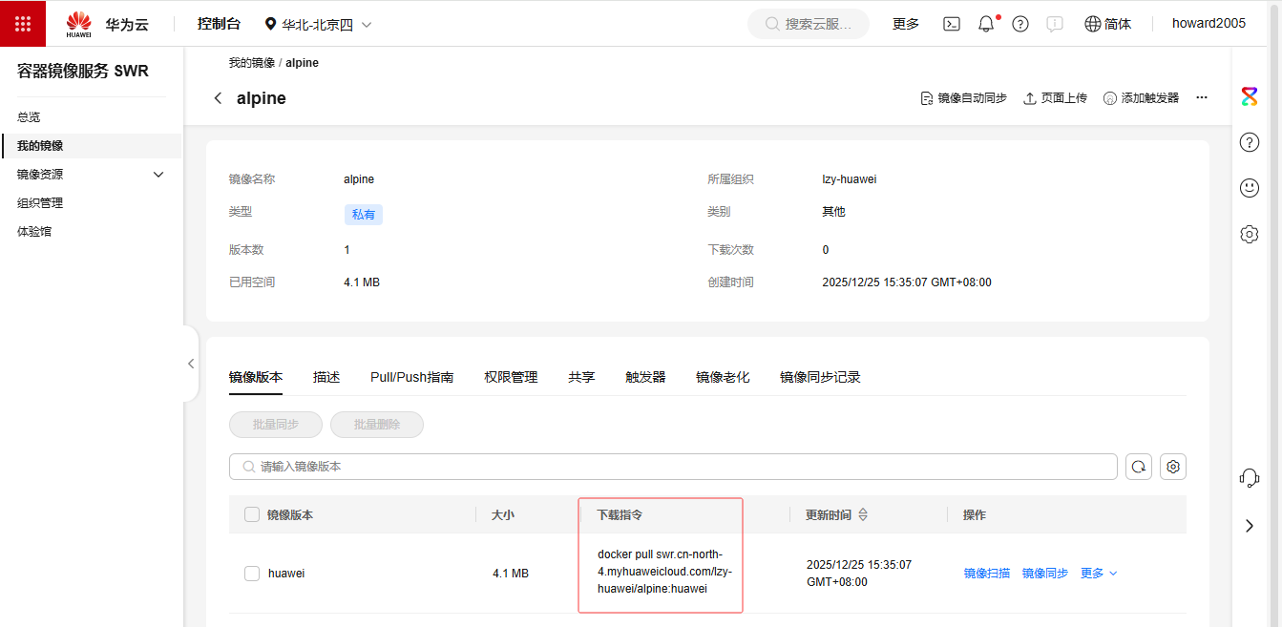
Task: Switch to the 镜像版本 tab
Action: click(x=256, y=377)
